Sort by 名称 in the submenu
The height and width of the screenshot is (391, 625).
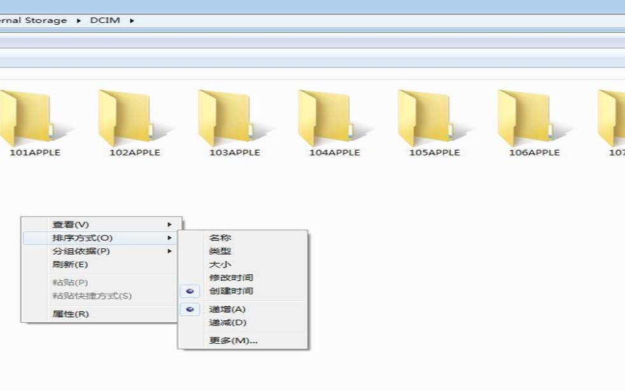click(x=220, y=238)
